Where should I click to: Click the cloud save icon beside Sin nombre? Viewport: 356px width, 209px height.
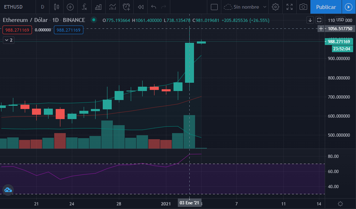coord(228,7)
